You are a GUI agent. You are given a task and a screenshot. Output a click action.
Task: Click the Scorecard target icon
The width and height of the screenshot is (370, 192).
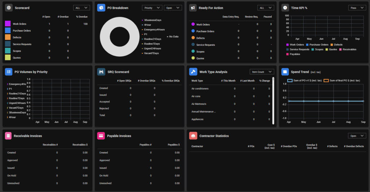click(x=9, y=8)
